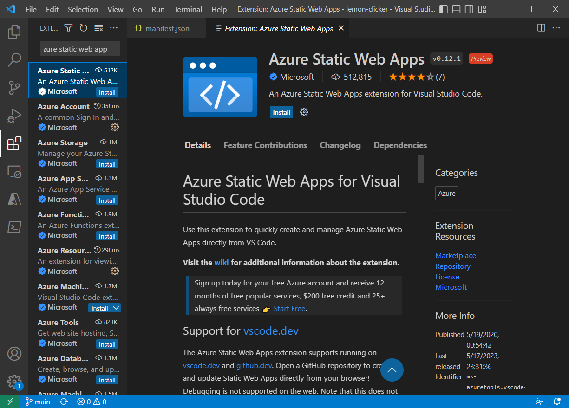The width and height of the screenshot is (569, 408).
Task: Close the Extension: Azure Static Web Apps tab
Action: click(x=341, y=28)
